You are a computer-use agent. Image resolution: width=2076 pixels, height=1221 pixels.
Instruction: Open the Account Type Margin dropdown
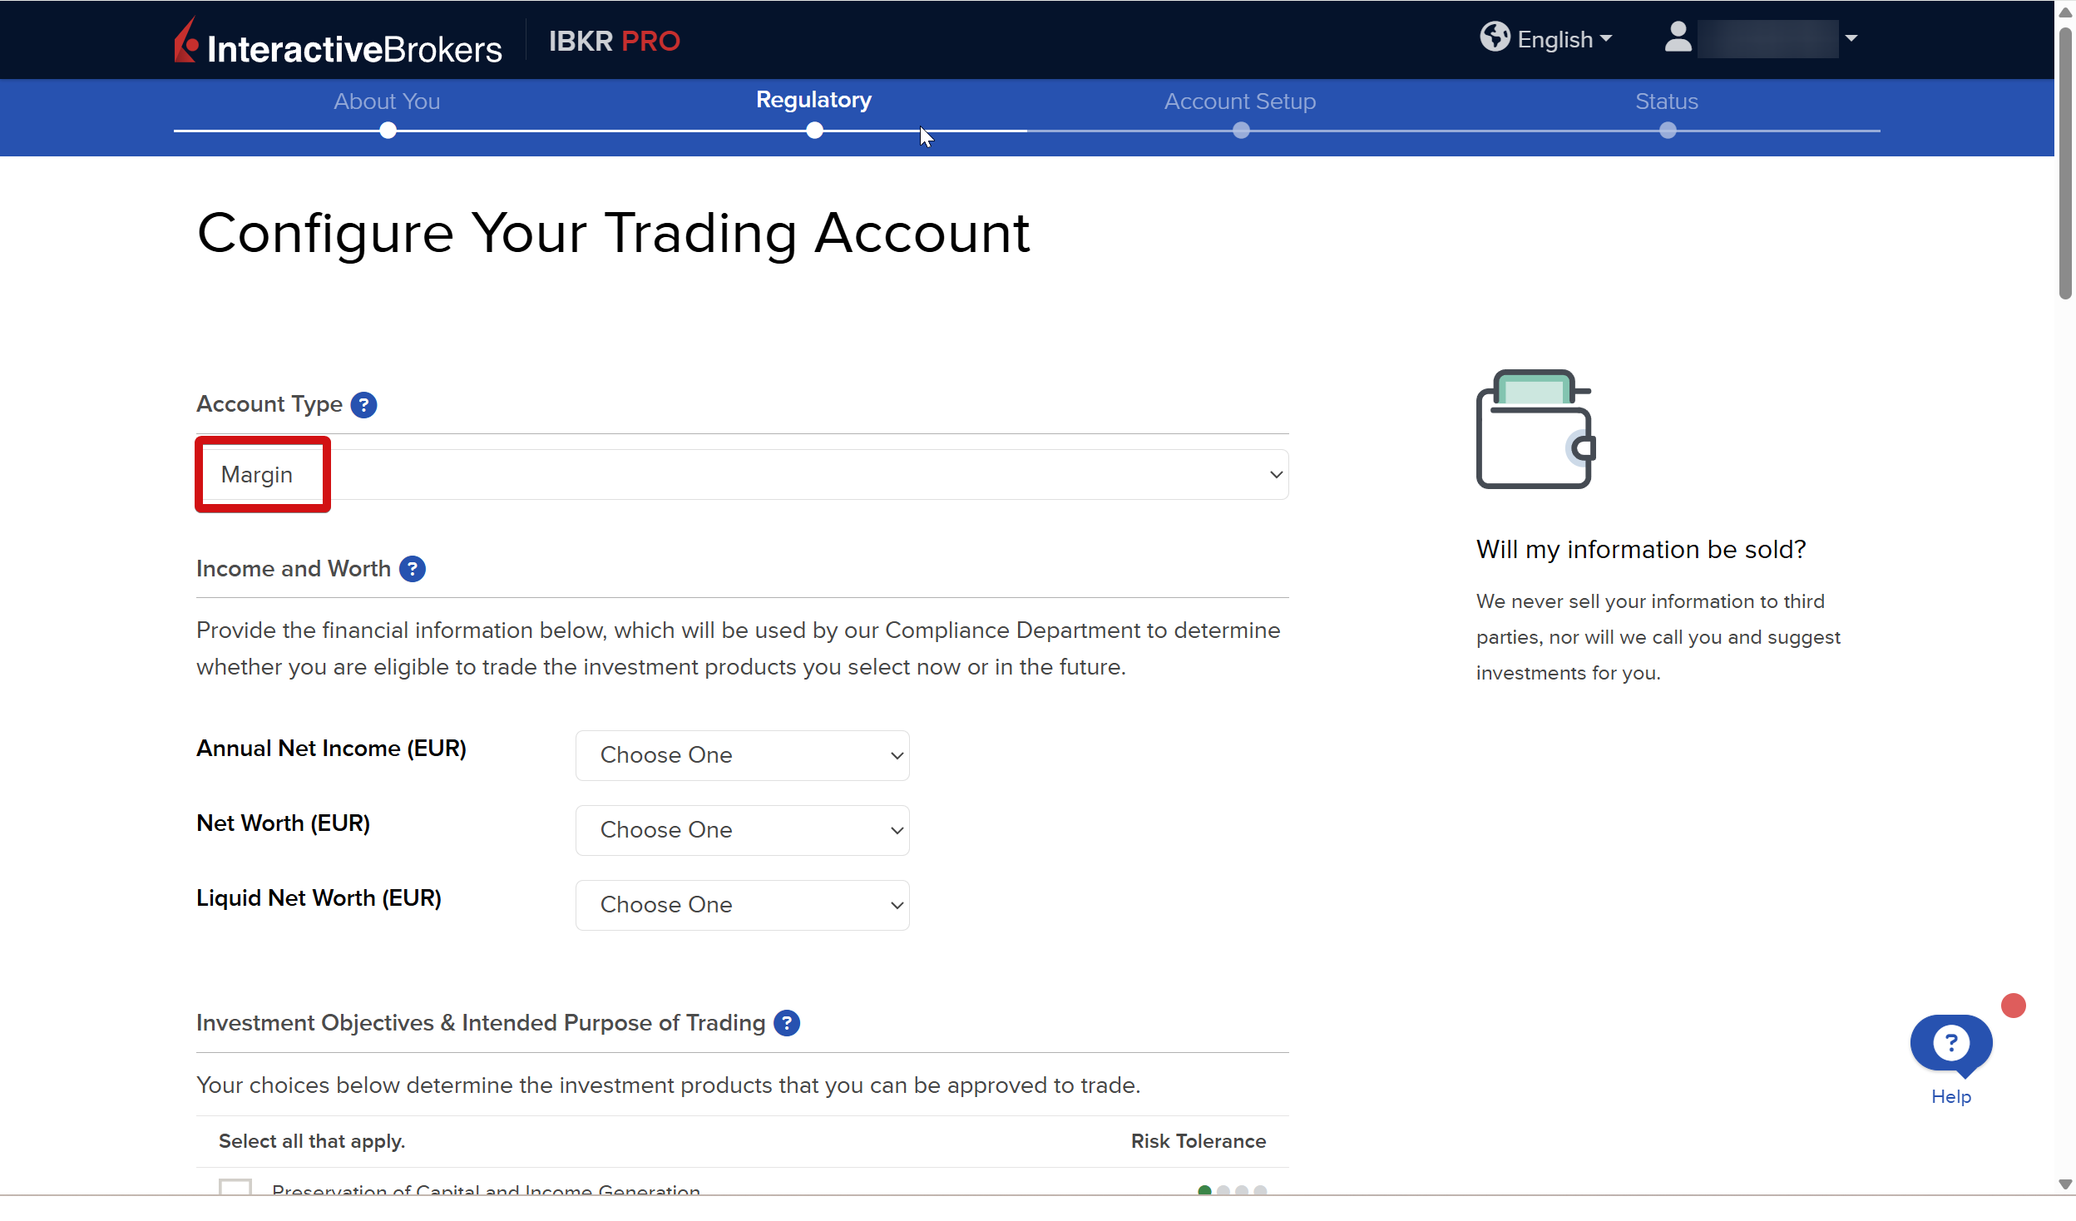[x=742, y=475]
